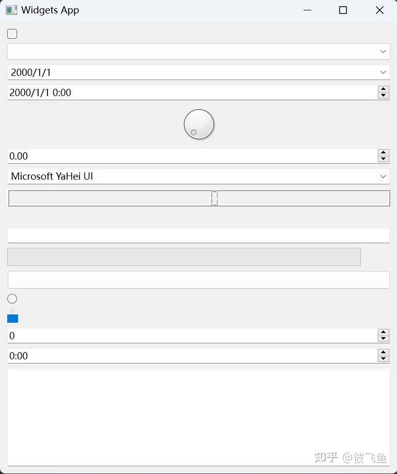The width and height of the screenshot is (397, 474).
Task: Decrease the 0:00 time field
Action: click(x=383, y=359)
